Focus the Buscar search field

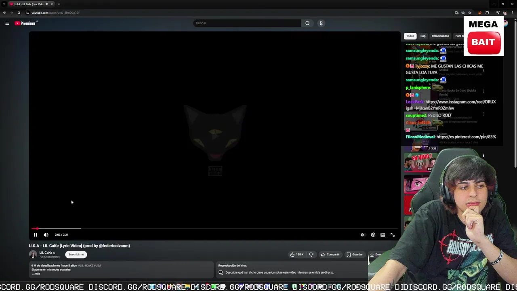tap(247, 23)
